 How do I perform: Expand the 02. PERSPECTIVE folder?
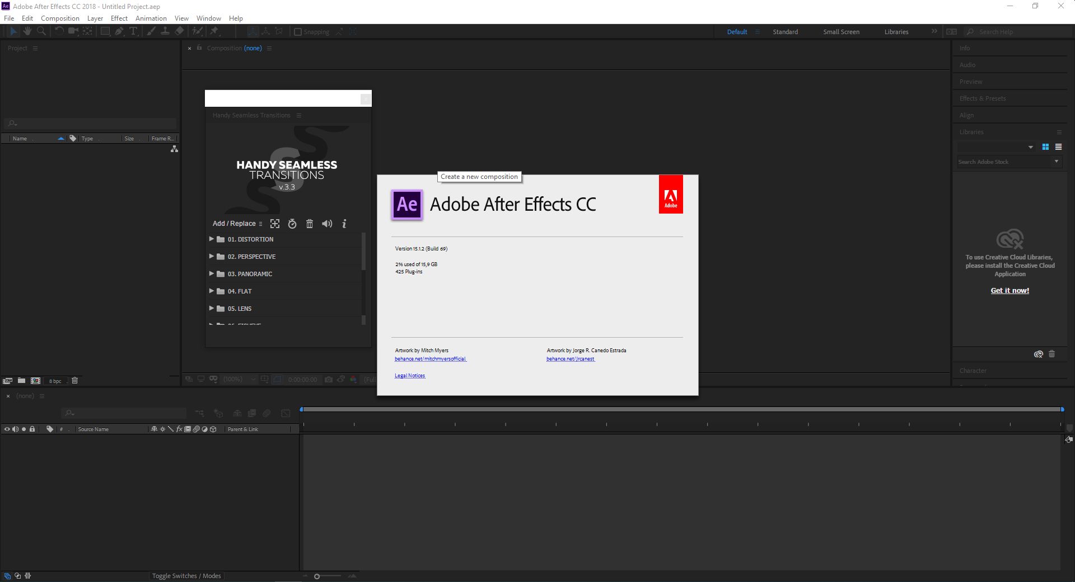[212, 256]
